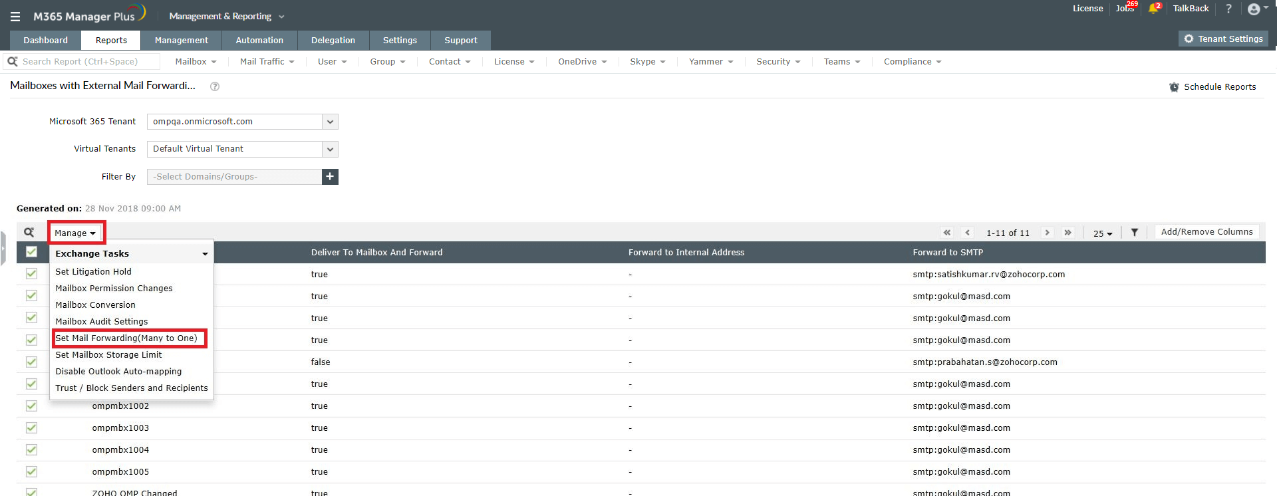This screenshot has width=1277, height=496.
Task: Click the Select Domains/Groups filter field
Action: (x=234, y=177)
